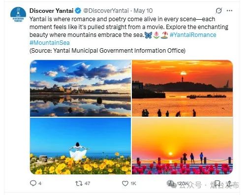View the white dress yellow flowers photo
247x195 pixels.
tap(80, 146)
